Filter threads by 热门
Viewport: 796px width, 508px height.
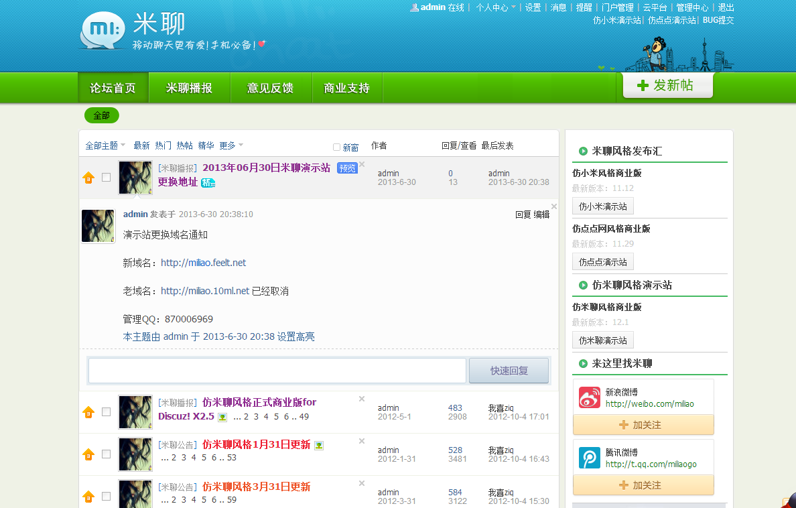pyautogui.click(x=163, y=146)
